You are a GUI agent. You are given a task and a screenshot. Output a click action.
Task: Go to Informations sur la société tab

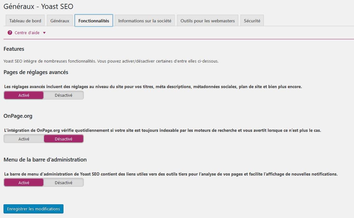coord(145,21)
